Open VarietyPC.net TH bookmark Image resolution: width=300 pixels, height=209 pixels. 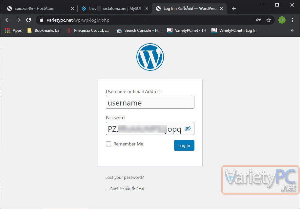coord(187,30)
